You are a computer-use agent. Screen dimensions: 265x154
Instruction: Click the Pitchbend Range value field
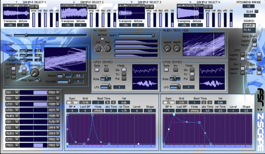(x=248, y=6)
